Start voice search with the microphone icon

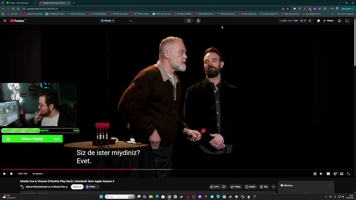pyautogui.click(x=198, y=21)
